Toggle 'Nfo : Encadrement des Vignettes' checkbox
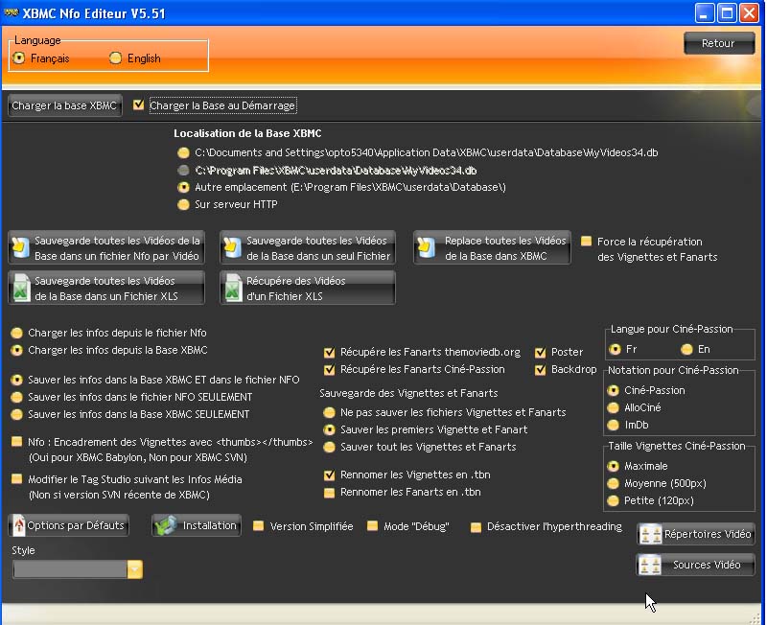The height and width of the screenshot is (625, 767). [16, 442]
